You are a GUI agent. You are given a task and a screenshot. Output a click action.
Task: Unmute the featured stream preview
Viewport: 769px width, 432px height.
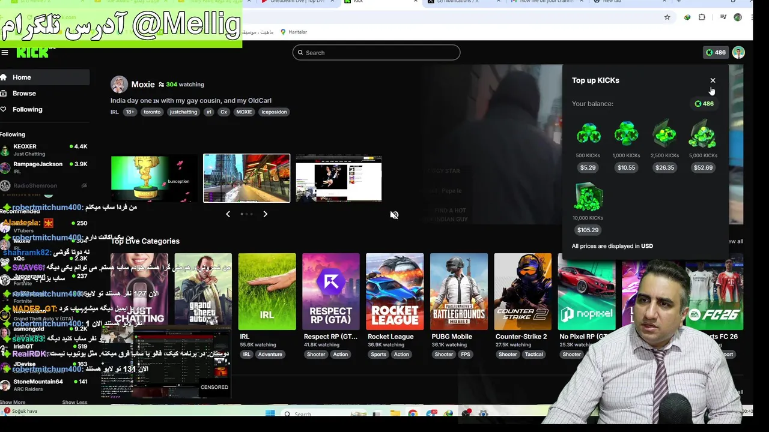tap(394, 215)
